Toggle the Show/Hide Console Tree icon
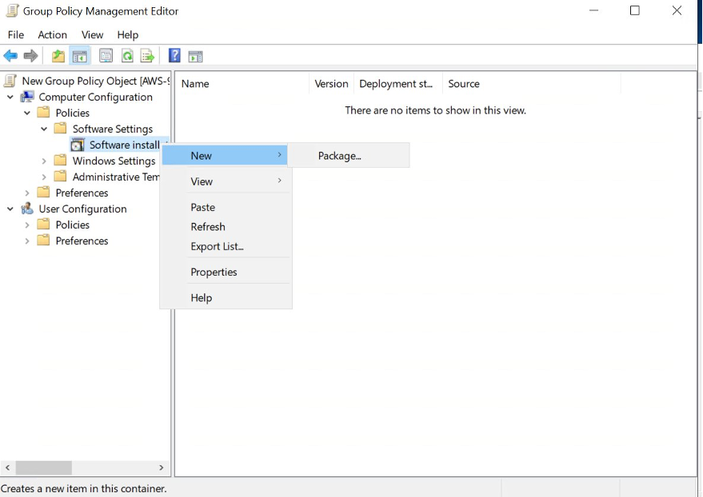This screenshot has width=703, height=497. 80,55
